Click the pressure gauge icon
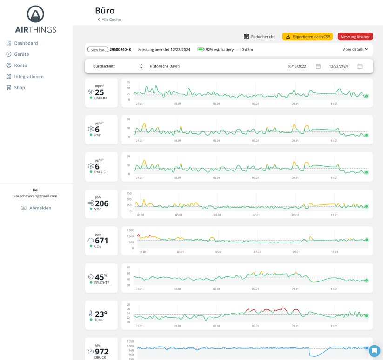This screenshot has height=360, width=383. pos(91,351)
